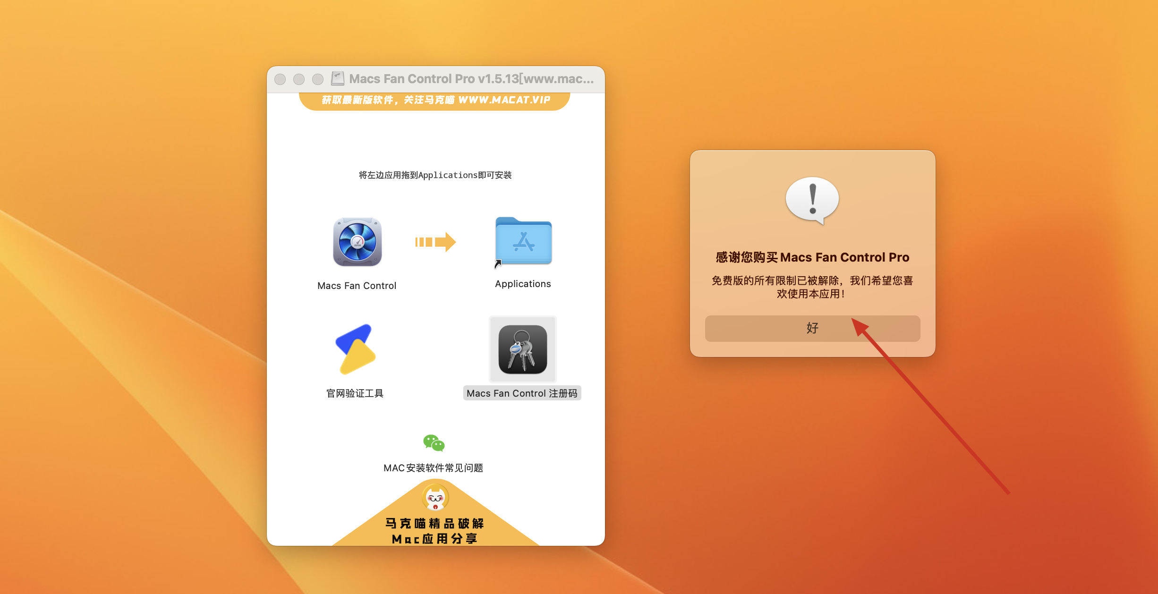Click the 感谢您购买 dialog heading

tap(812, 257)
